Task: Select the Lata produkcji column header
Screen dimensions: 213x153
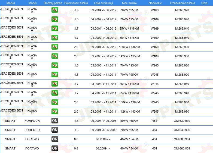Action: pyautogui.click(x=103, y=3)
